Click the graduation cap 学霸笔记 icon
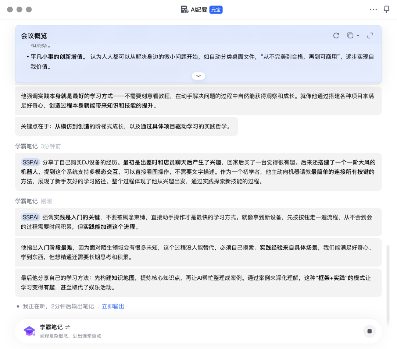 click(x=29, y=331)
